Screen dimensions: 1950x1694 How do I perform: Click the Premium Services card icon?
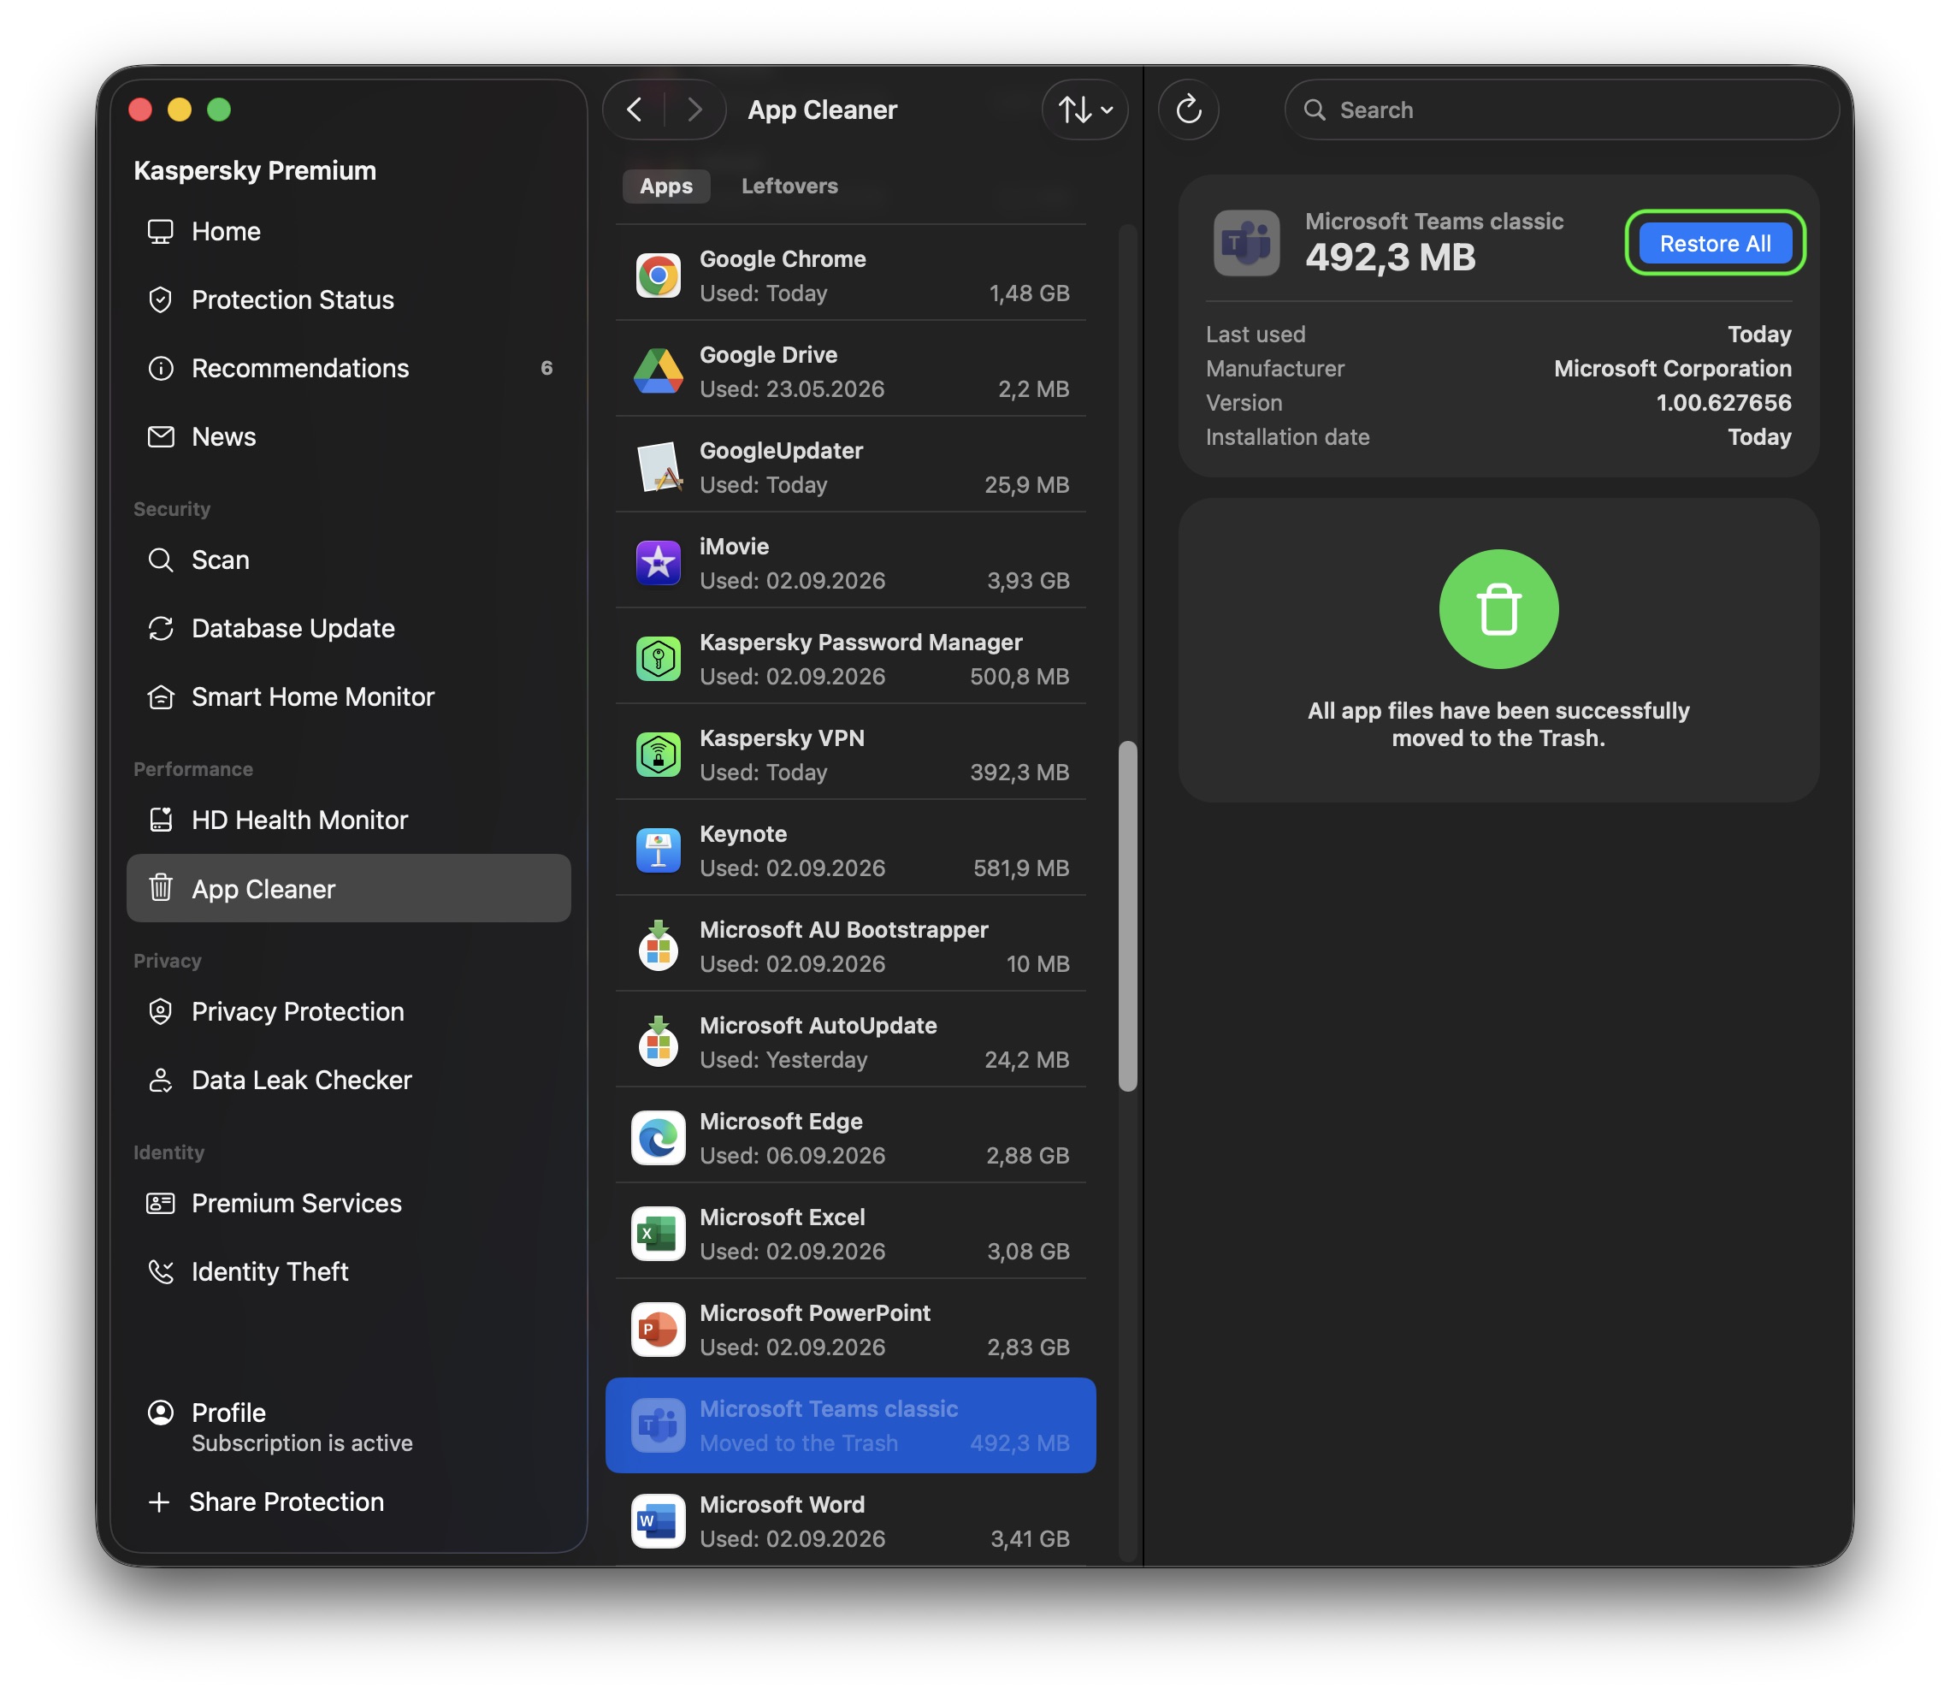tap(161, 1204)
